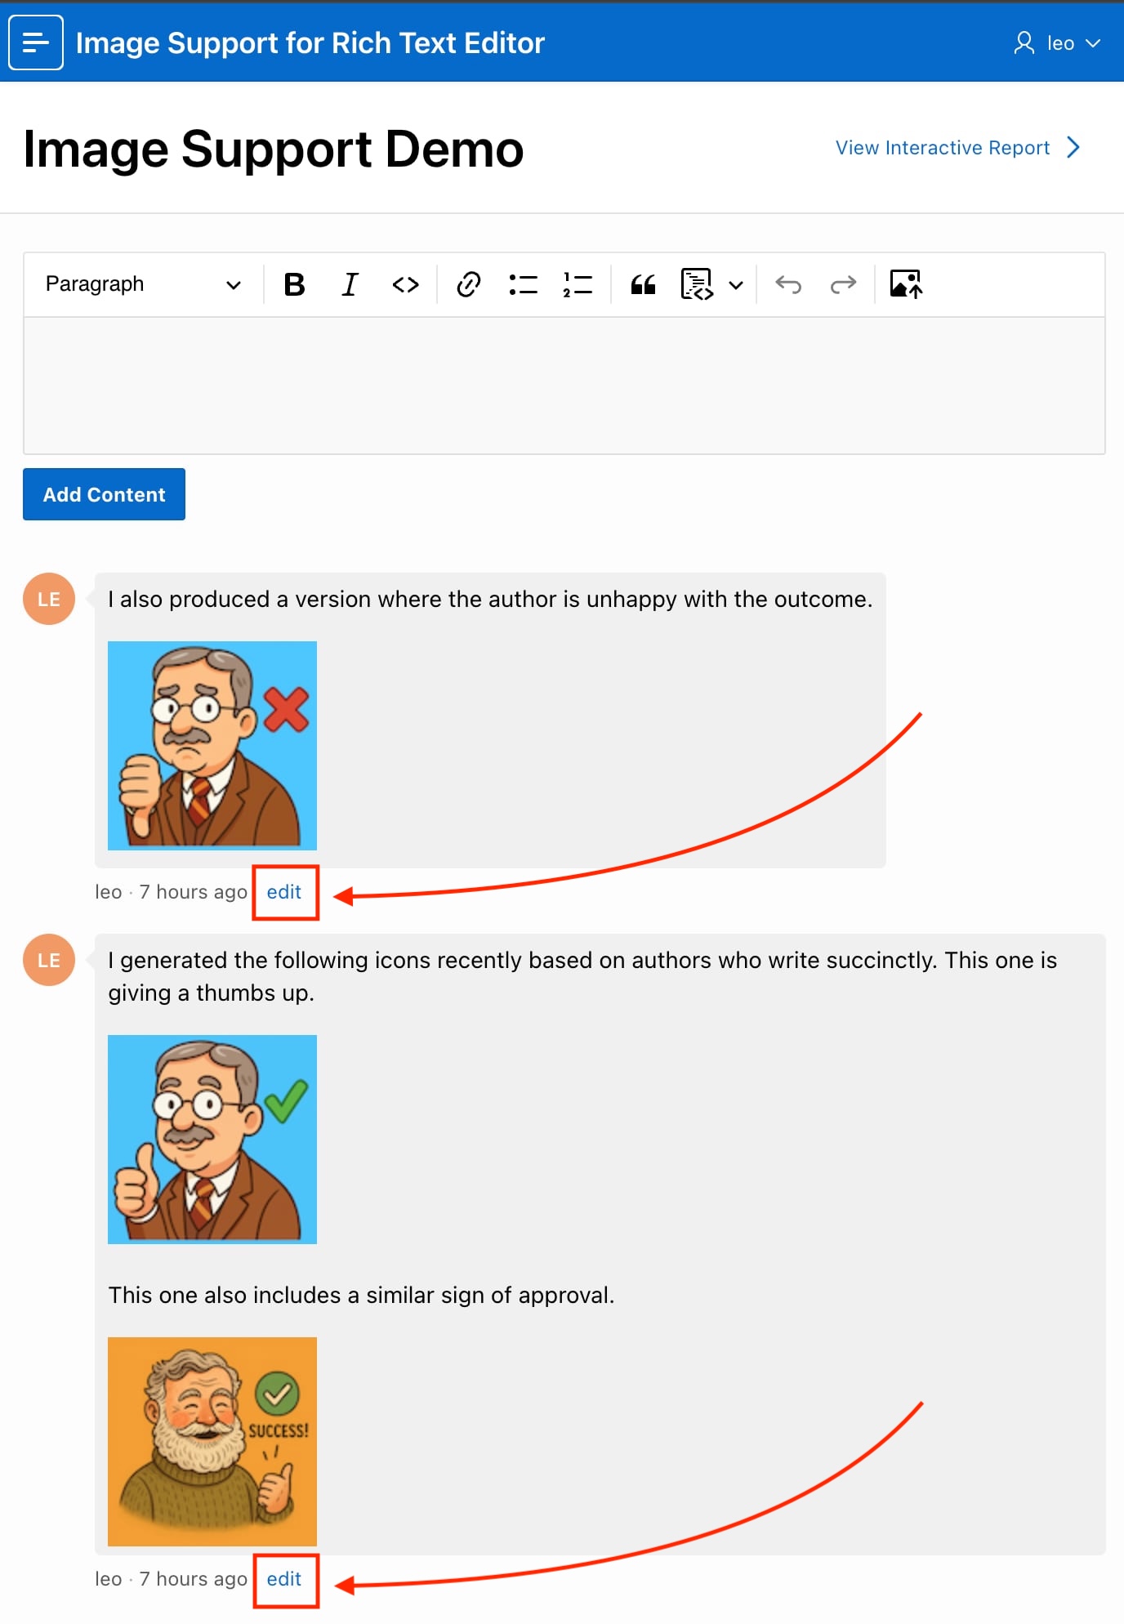Insert a code block
The image size is (1124, 1624).
pos(697,284)
